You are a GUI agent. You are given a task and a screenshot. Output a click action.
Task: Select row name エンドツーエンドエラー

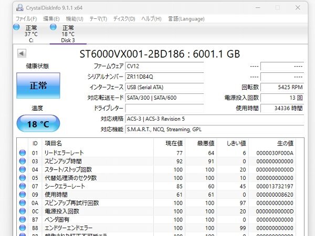coord(68,228)
